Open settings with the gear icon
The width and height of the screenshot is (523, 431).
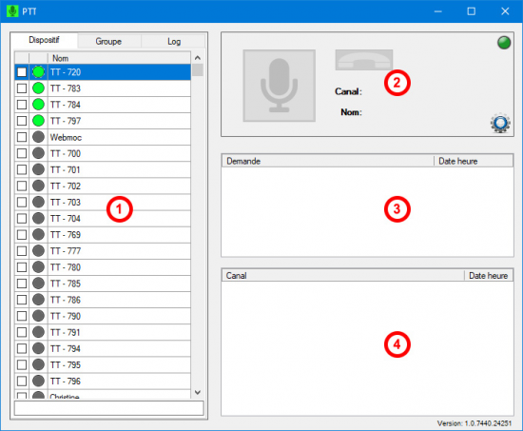click(x=500, y=123)
